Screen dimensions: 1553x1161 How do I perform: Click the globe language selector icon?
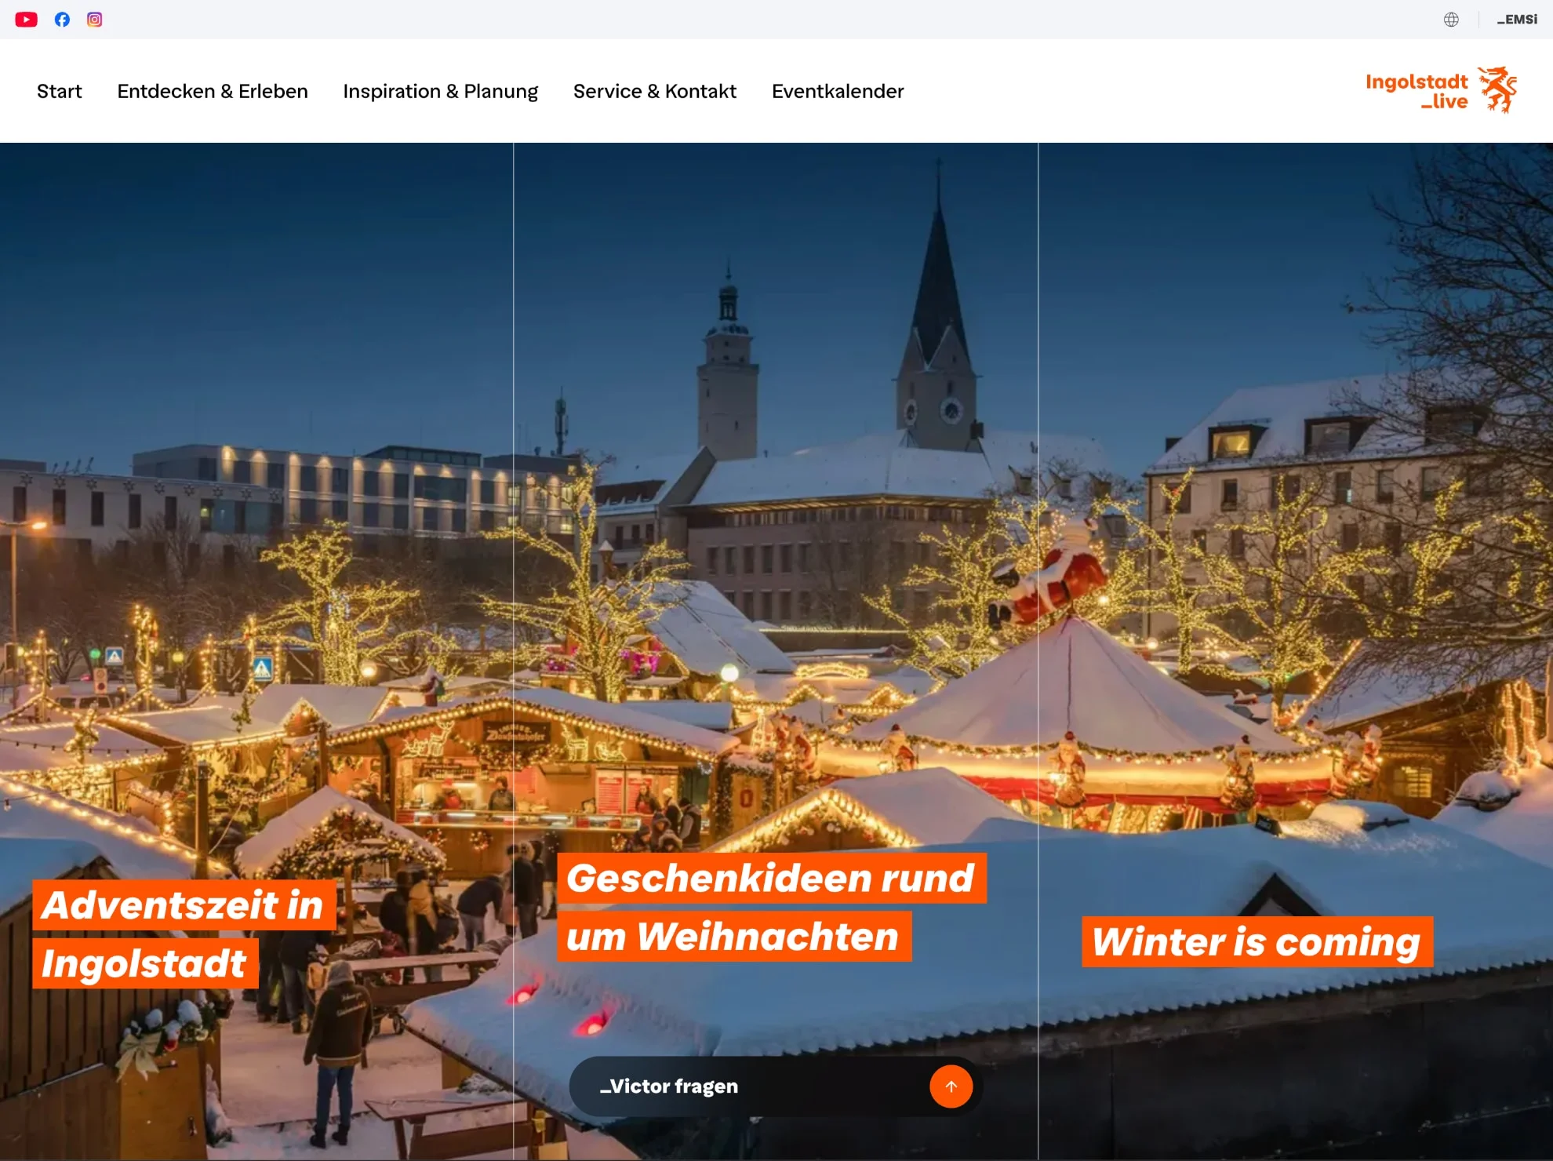1452,19
